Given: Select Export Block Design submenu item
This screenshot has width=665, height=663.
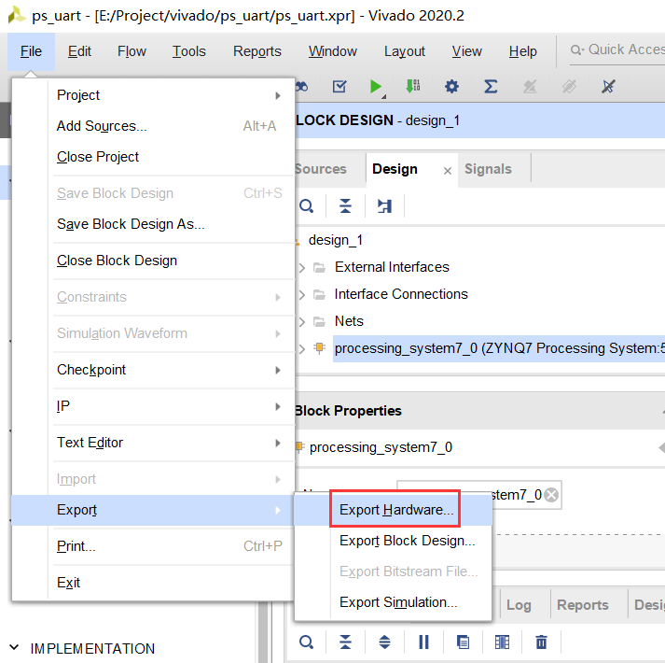Looking at the screenshot, I should point(393,541).
